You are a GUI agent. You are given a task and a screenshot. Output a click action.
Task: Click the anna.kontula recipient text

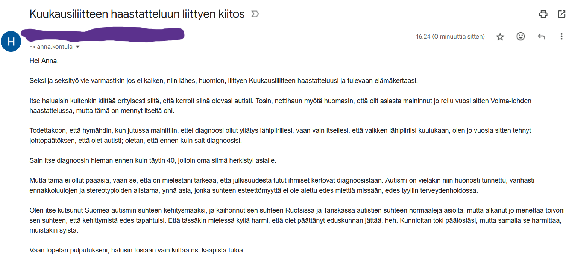tap(55, 47)
